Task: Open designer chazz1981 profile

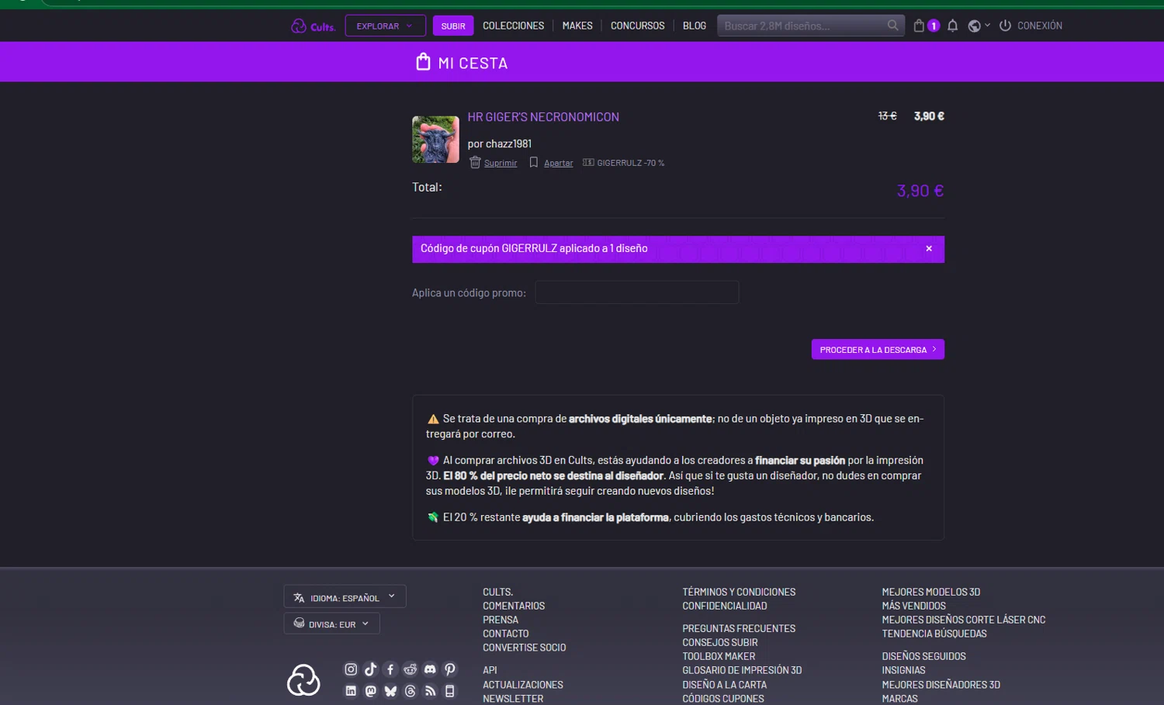Action: (508, 143)
